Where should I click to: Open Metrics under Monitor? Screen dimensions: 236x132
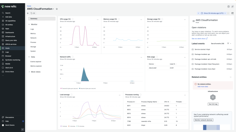click(x=33, y=34)
